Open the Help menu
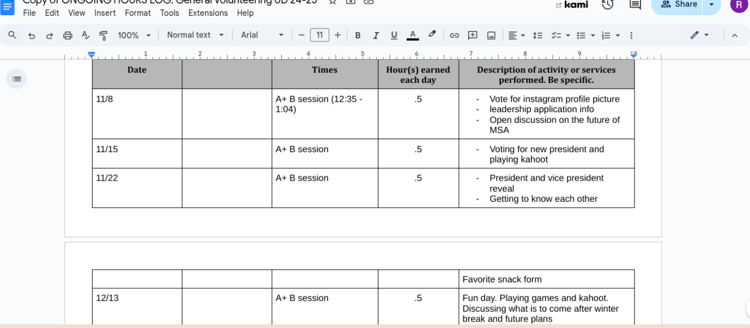The height and width of the screenshot is (328, 750). (x=246, y=13)
